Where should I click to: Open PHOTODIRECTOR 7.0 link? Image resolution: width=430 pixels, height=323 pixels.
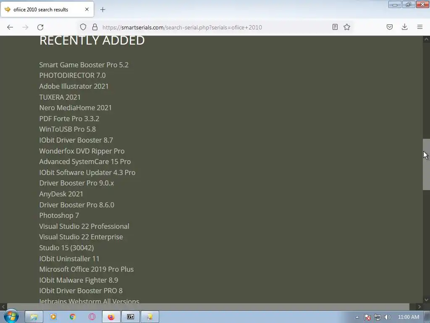72,75
